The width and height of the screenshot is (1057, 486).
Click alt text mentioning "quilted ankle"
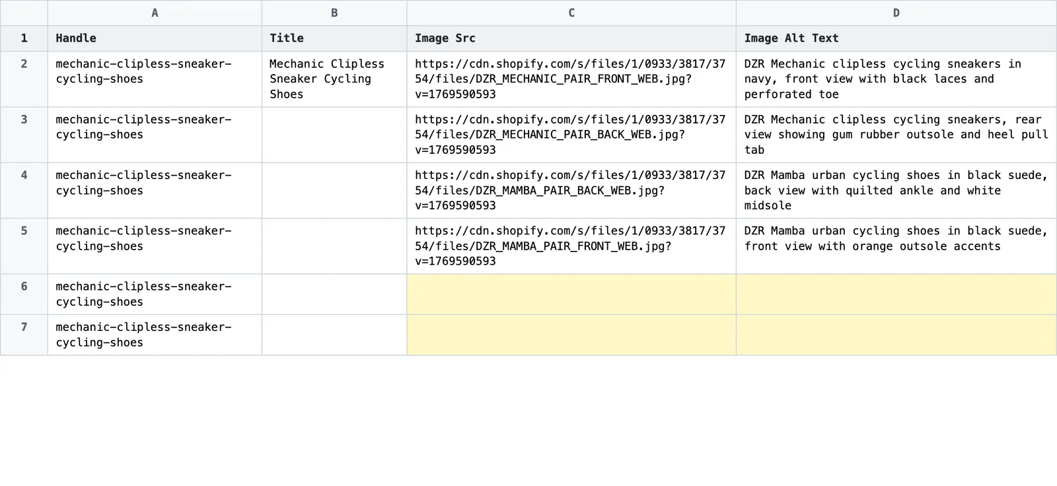point(896,190)
